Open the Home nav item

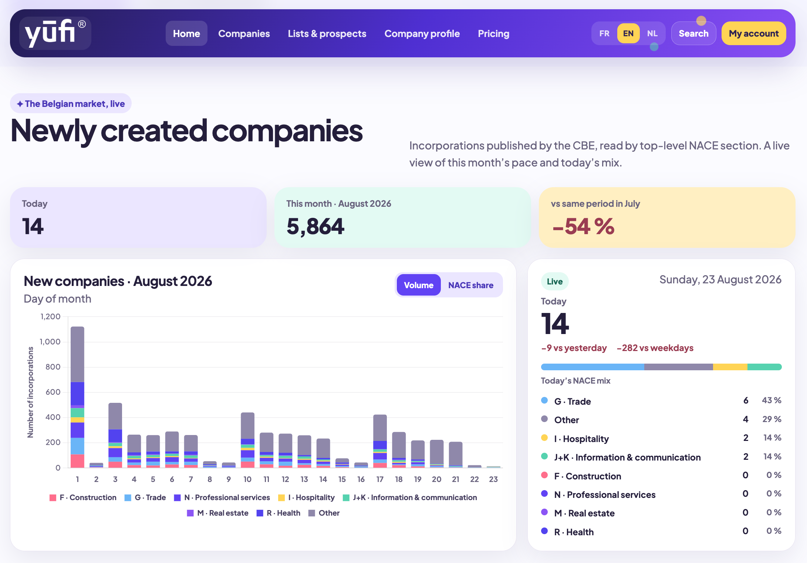point(186,33)
